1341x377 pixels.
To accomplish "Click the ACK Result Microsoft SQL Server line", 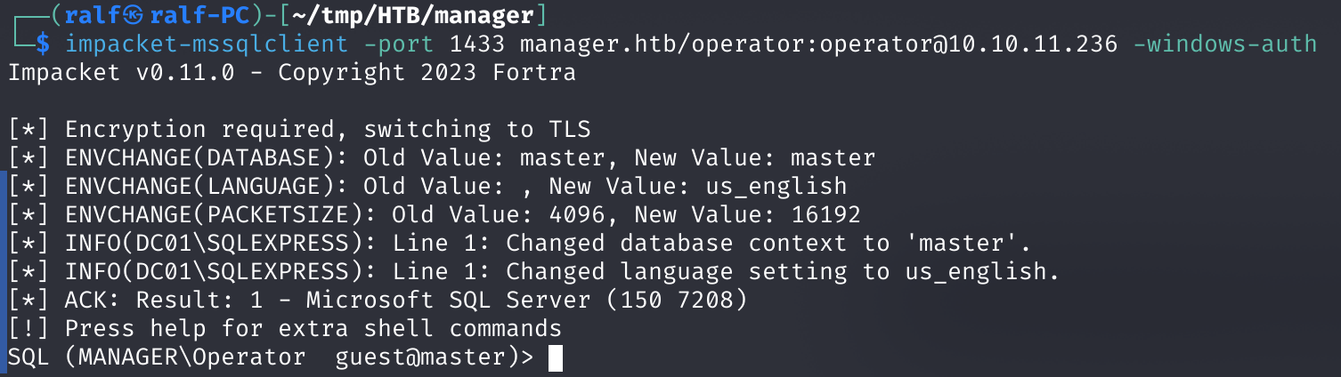I will (378, 300).
